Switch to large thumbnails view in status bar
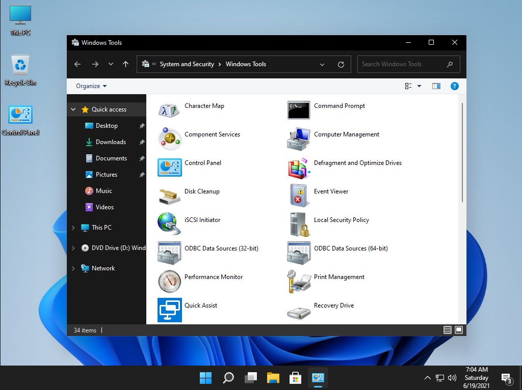 pyautogui.click(x=459, y=330)
